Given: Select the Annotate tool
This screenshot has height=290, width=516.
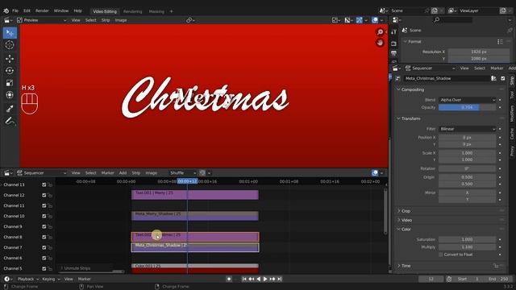Looking at the screenshot, I should (10, 121).
